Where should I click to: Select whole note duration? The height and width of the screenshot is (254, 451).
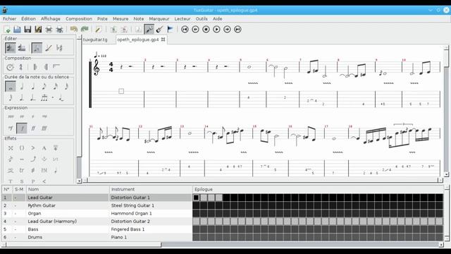pos(11,86)
